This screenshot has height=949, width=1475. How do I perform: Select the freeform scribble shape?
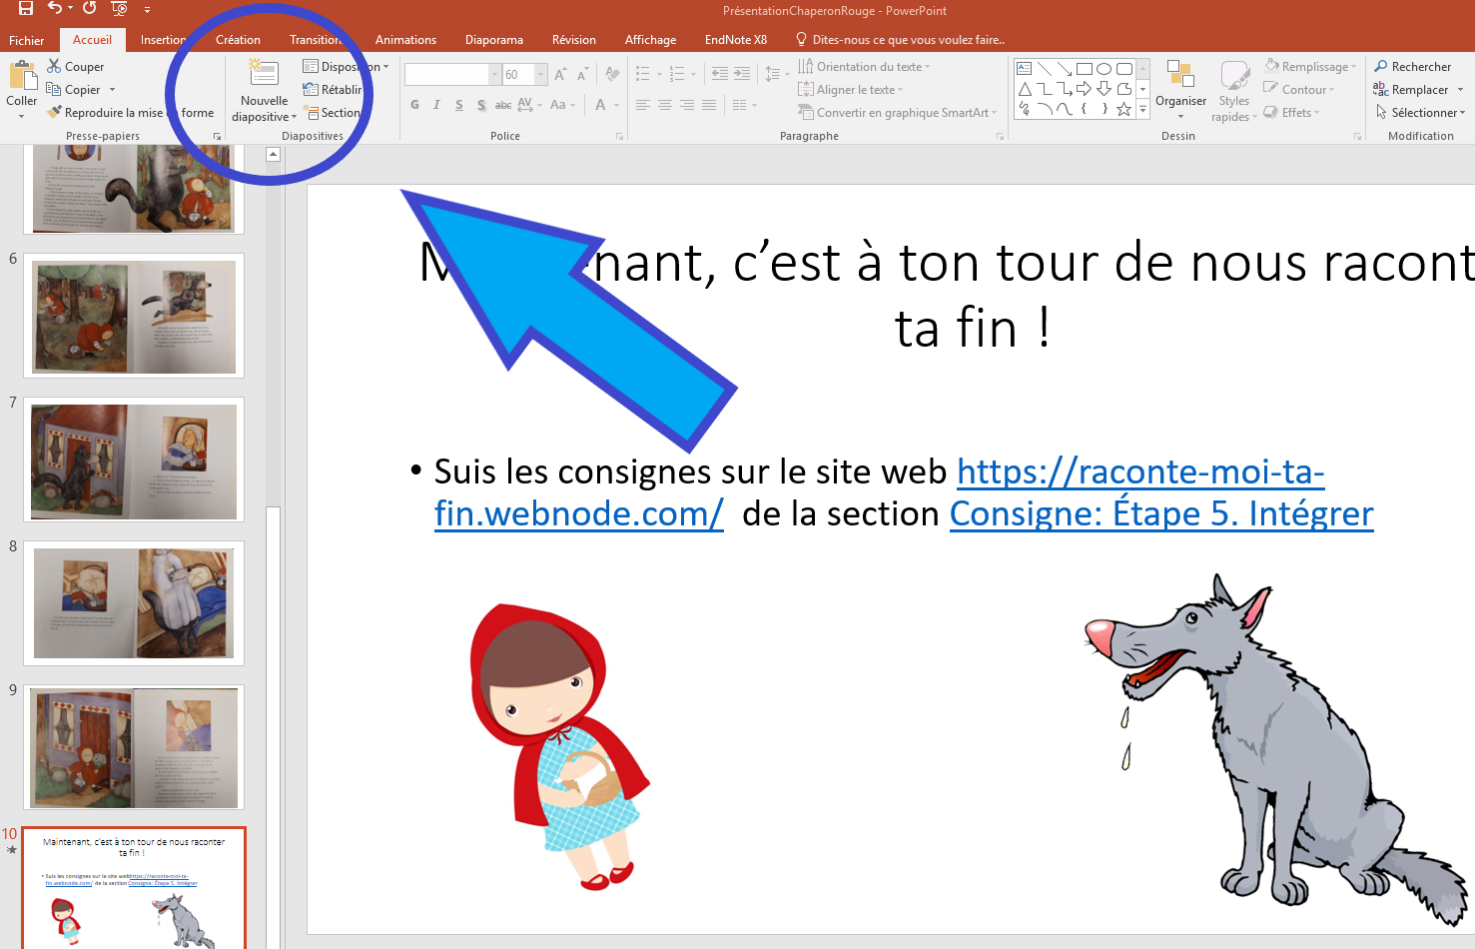1025,109
